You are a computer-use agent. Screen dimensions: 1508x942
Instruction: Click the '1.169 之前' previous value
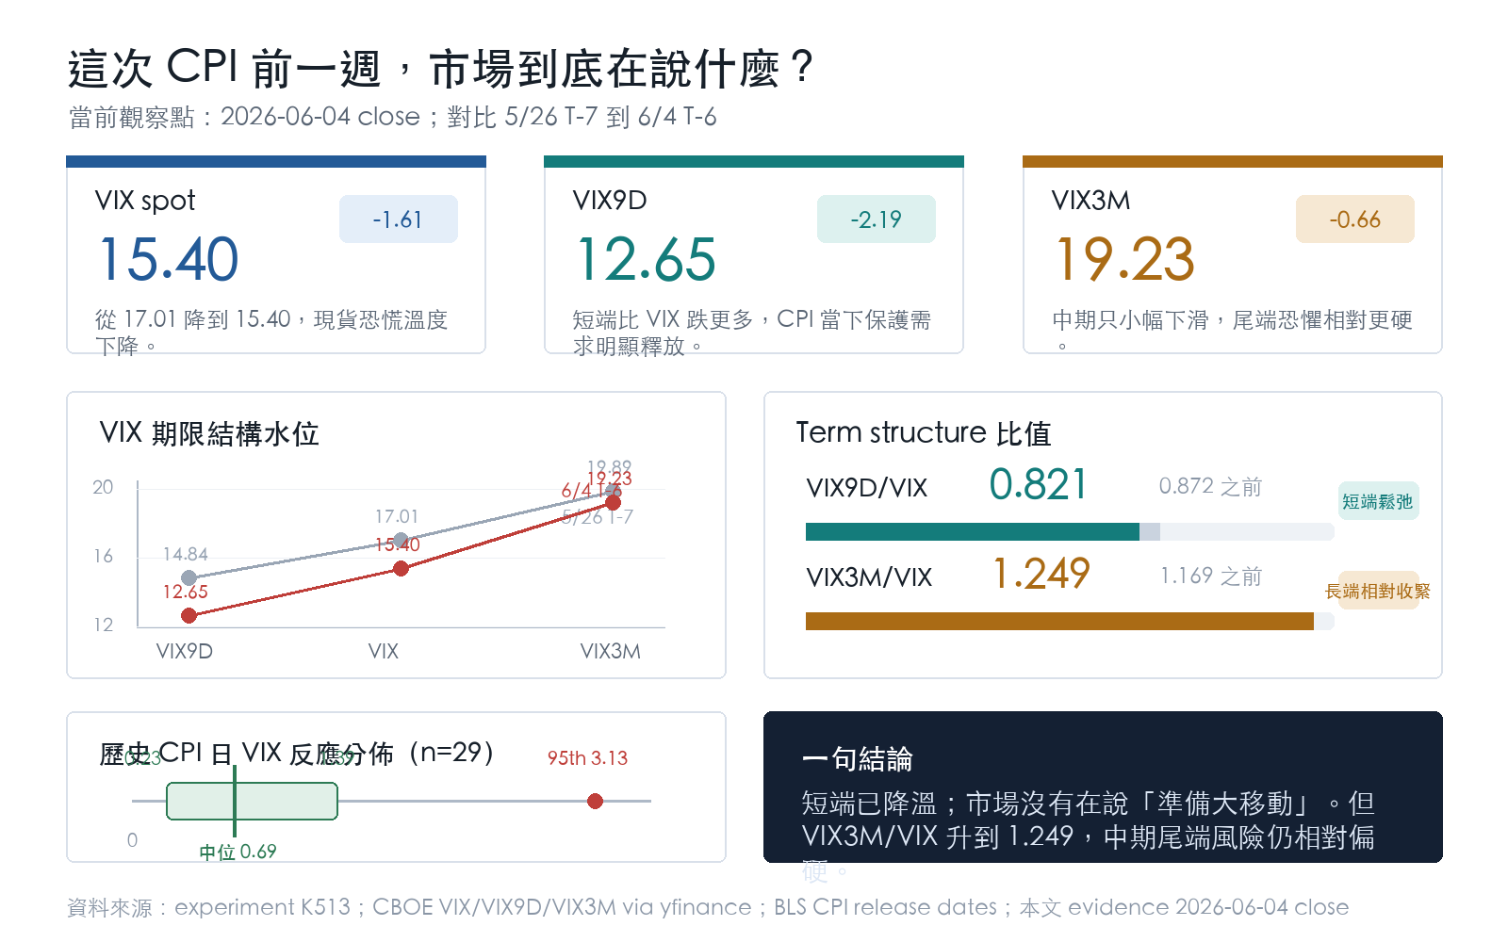pyautogui.click(x=1210, y=576)
